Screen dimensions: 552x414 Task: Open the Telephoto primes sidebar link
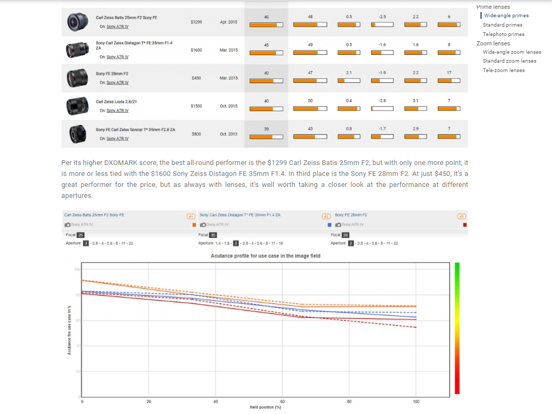point(503,34)
